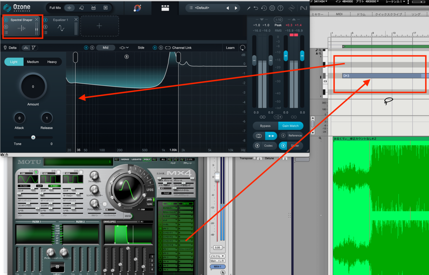The image size is (429, 275).
Task: Open Ozone help via the question mark icon
Action: coord(280,8)
